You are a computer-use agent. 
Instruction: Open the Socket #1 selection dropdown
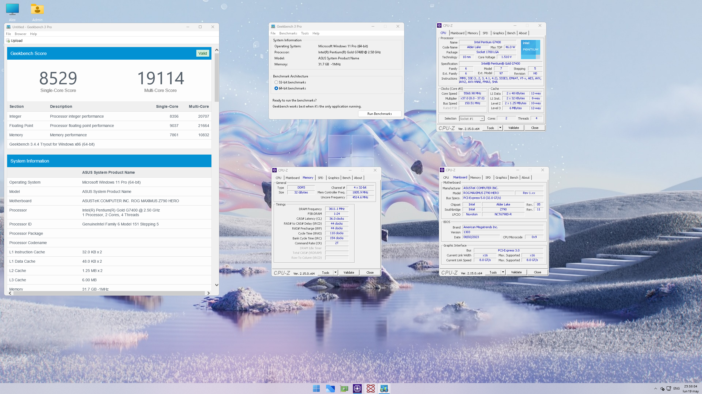pos(472,118)
